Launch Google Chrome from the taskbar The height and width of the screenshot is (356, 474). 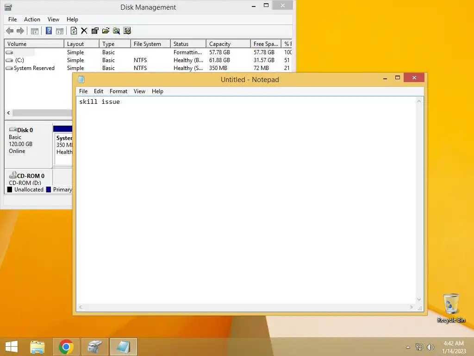click(66, 347)
